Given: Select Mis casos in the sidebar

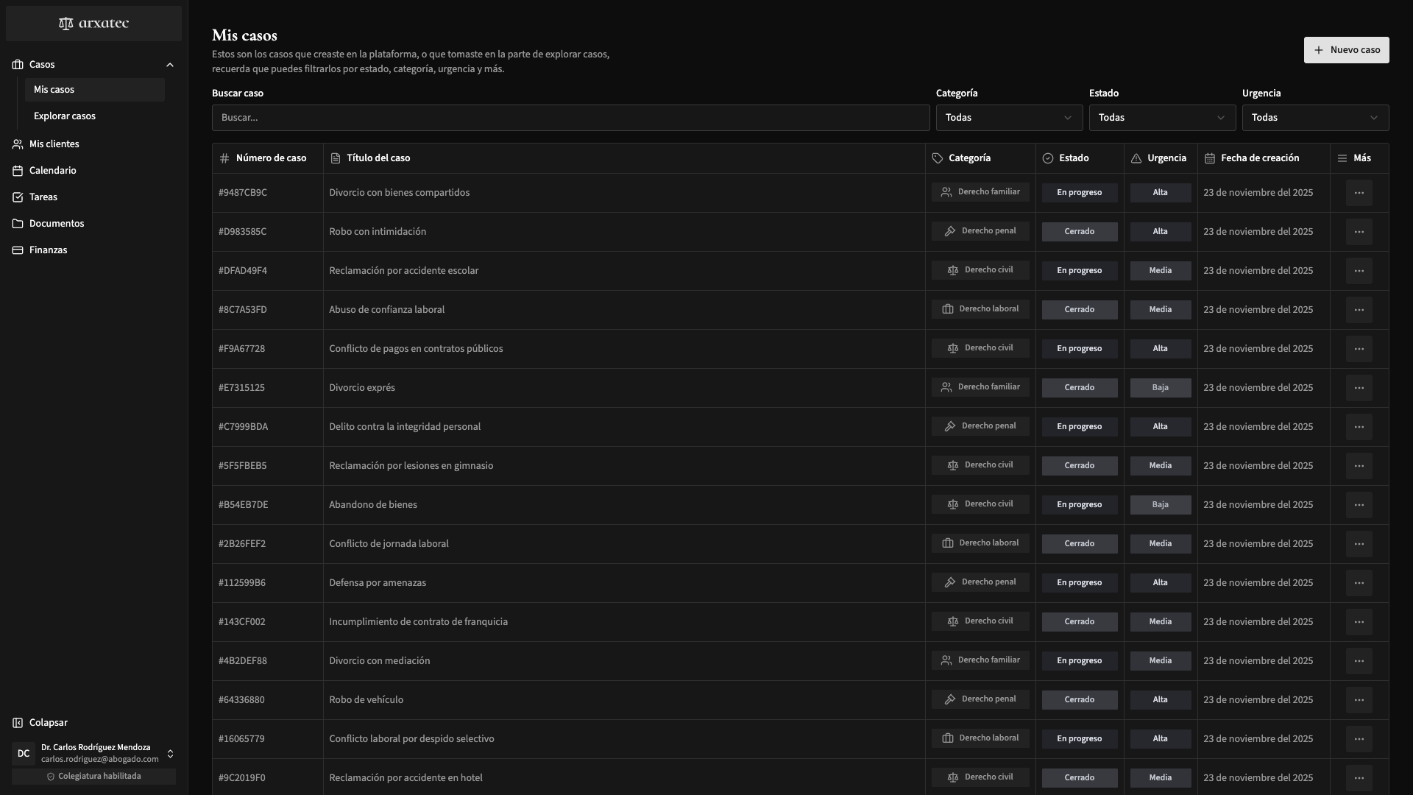Looking at the screenshot, I should (54, 89).
